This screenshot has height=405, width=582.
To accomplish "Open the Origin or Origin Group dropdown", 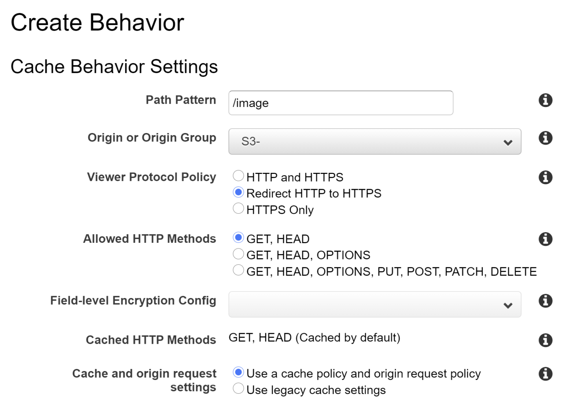I will tap(374, 141).
